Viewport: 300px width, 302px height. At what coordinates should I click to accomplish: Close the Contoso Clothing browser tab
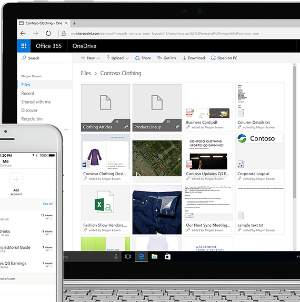[x=66, y=23]
